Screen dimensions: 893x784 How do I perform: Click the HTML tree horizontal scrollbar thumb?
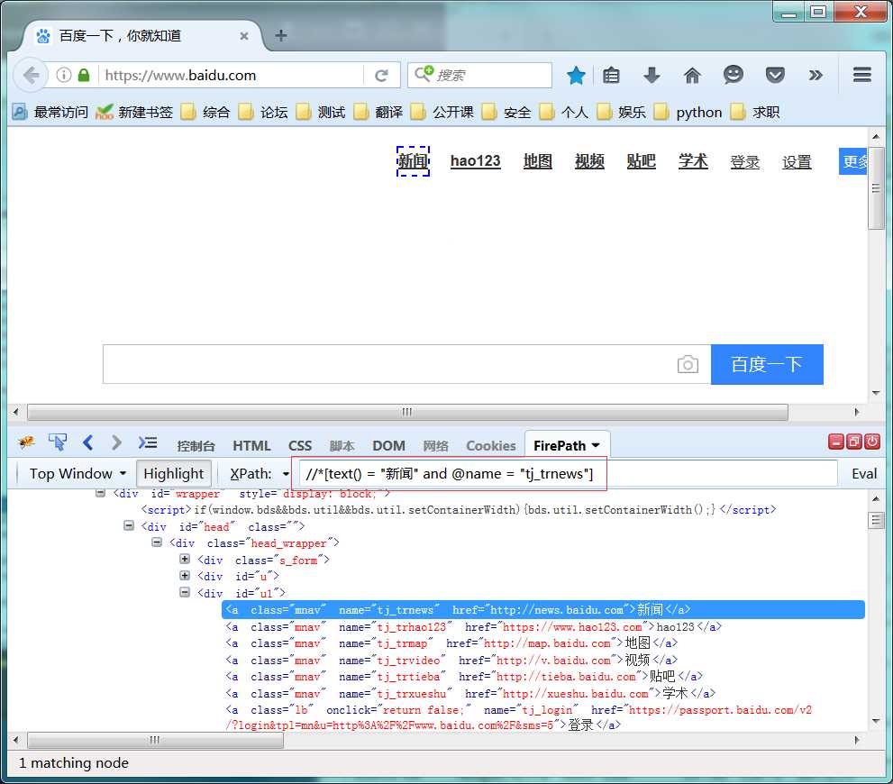click(x=155, y=740)
